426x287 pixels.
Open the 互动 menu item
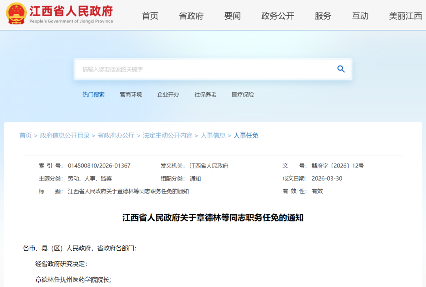pos(360,16)
